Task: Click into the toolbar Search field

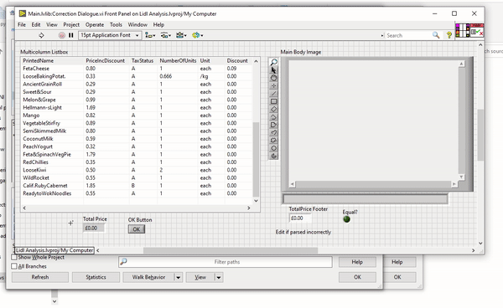Action: [408, 35]
